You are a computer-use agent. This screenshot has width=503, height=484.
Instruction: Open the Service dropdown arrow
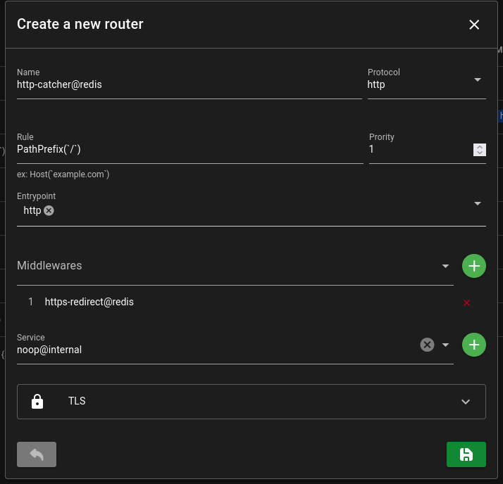click(x=445, y=345)
